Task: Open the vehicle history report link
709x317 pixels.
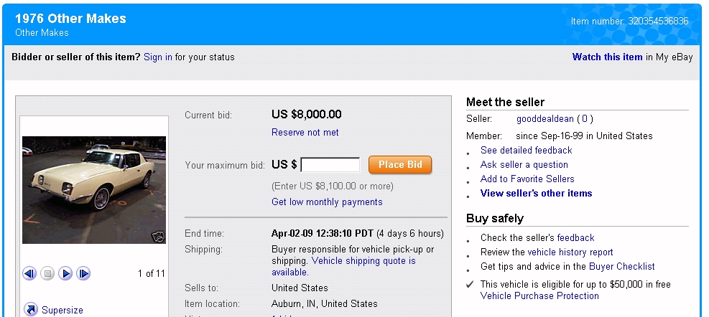Action: point(570,252)
